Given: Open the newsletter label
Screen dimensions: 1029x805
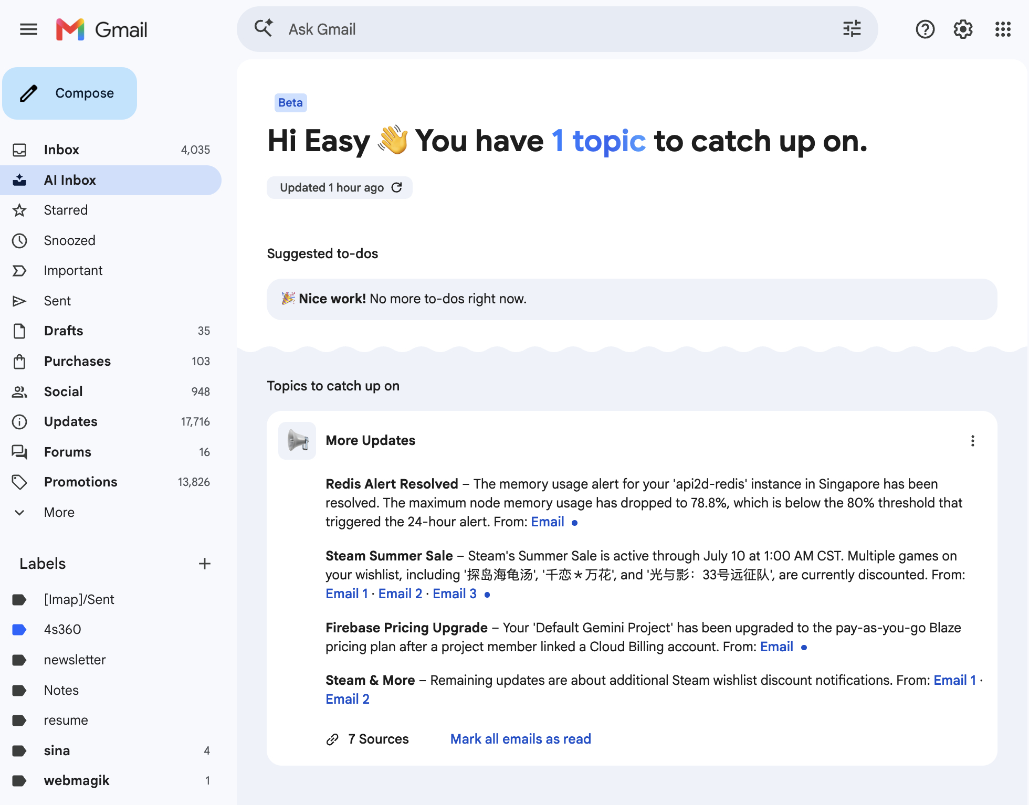Looking at the screenshot, I should [x=110, y=660].
